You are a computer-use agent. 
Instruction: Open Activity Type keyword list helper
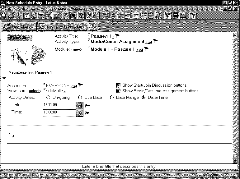[x=150, y=42]
